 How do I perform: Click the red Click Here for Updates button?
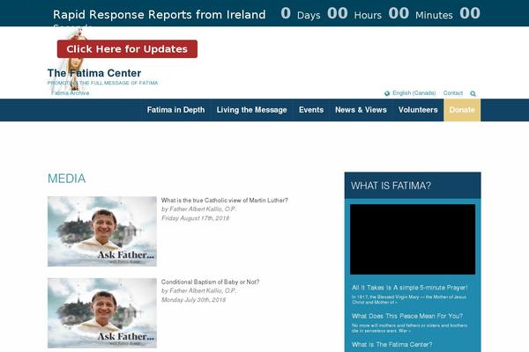click(x=127, y=49)
